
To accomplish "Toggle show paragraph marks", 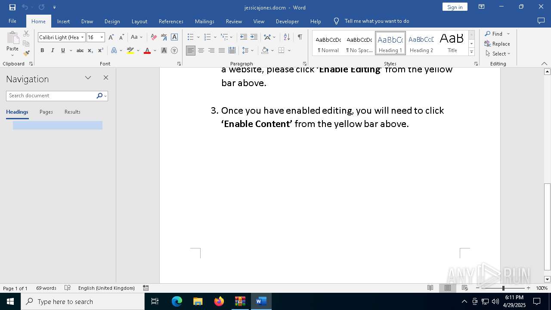I will click(x=300, y=37).
